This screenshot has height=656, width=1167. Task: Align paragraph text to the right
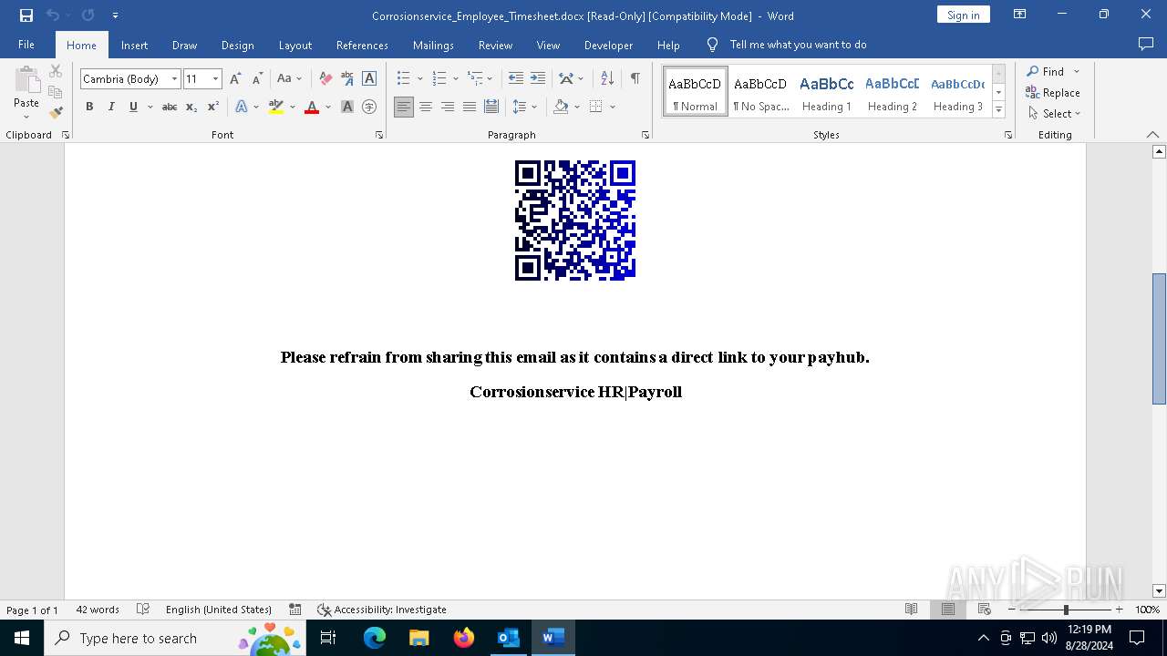(448, 108)
